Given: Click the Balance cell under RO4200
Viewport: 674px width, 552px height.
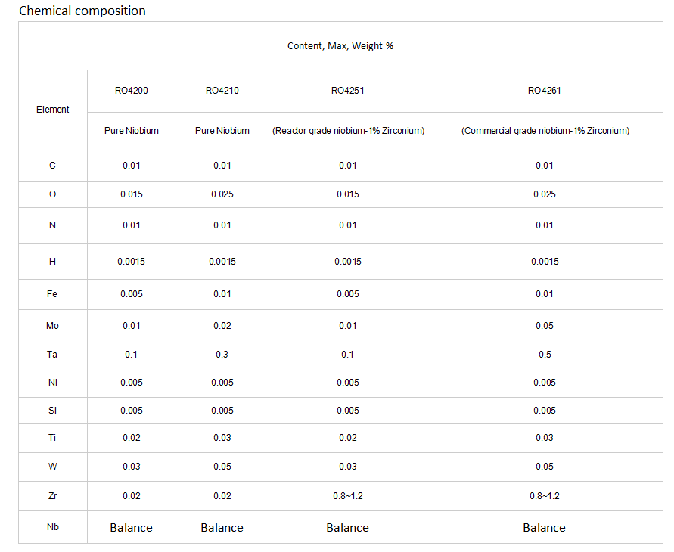Looking at the screenshot, I should (x=131, y=528).
